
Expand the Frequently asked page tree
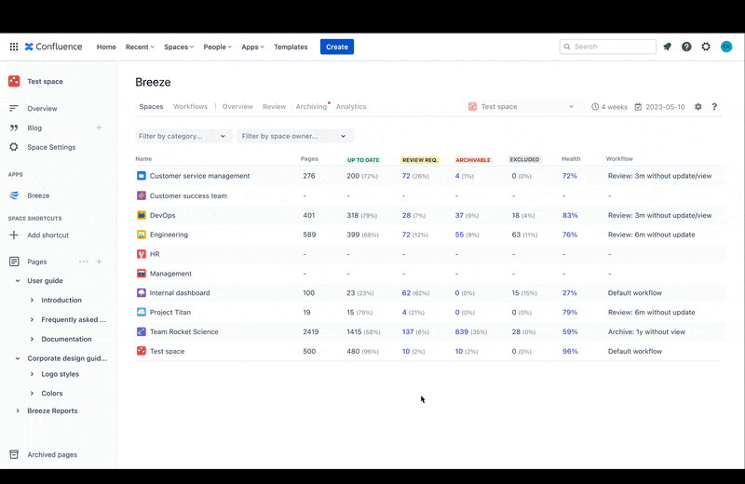pyautogui.click(x=32, y=319)
